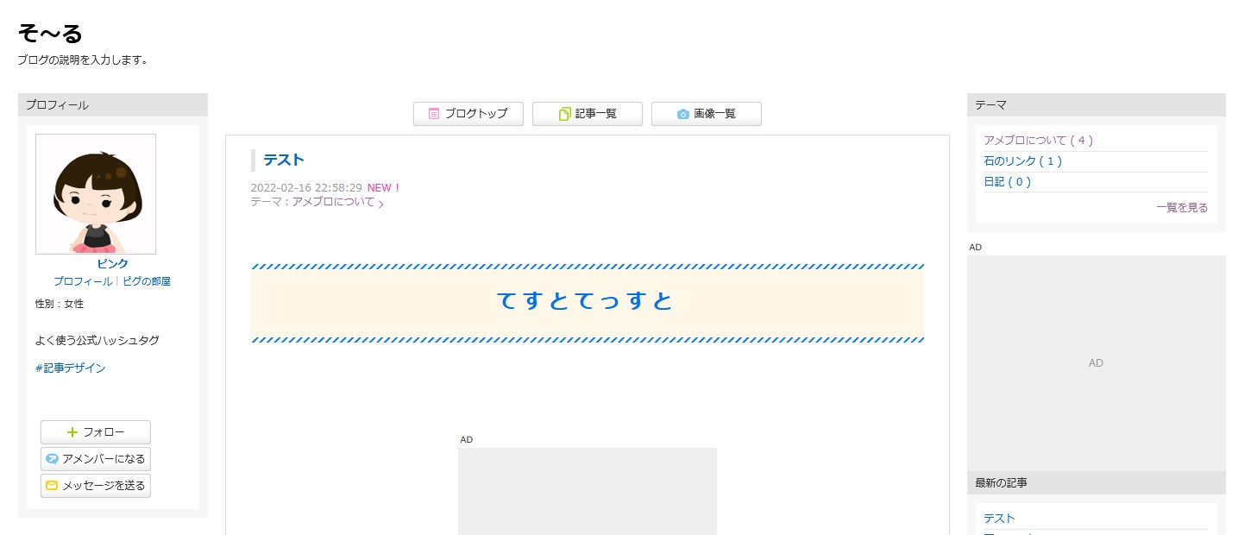Send a message via メッセージを送る
This screenshot has width=1251, height=535.
click(x=96, y=486)
